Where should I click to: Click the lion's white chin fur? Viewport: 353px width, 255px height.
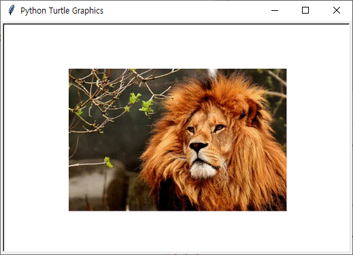203,170
